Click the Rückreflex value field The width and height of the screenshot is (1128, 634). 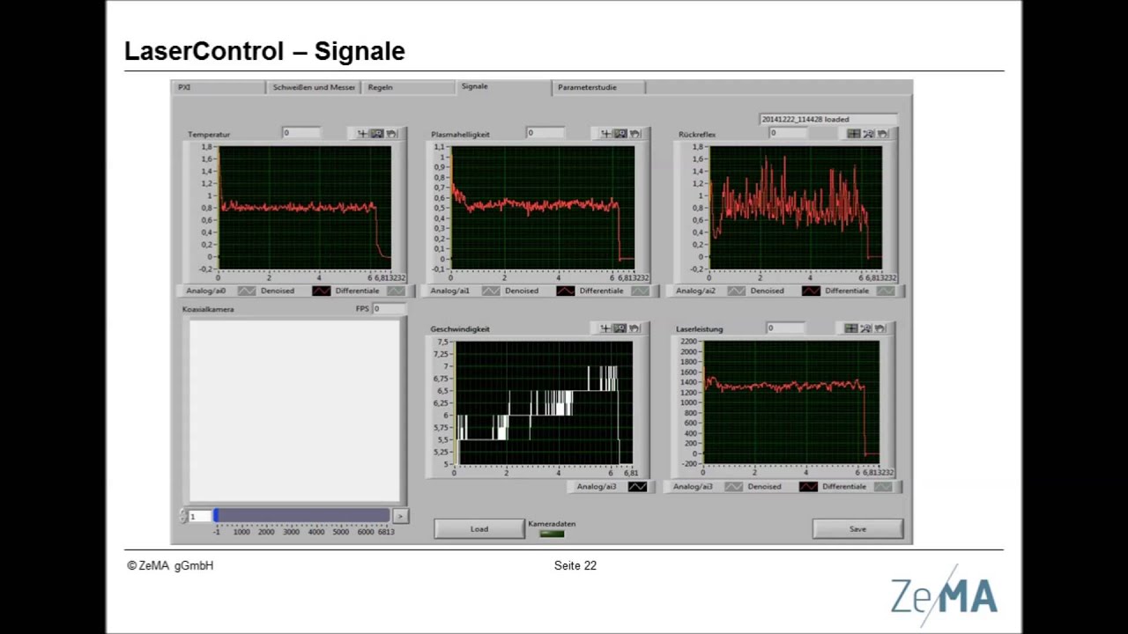point(788,133)
